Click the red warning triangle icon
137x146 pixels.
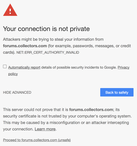pyautogui.click(x=10, y=10)
